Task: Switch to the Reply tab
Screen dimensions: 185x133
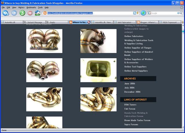Action: click(x=57, y=22)
